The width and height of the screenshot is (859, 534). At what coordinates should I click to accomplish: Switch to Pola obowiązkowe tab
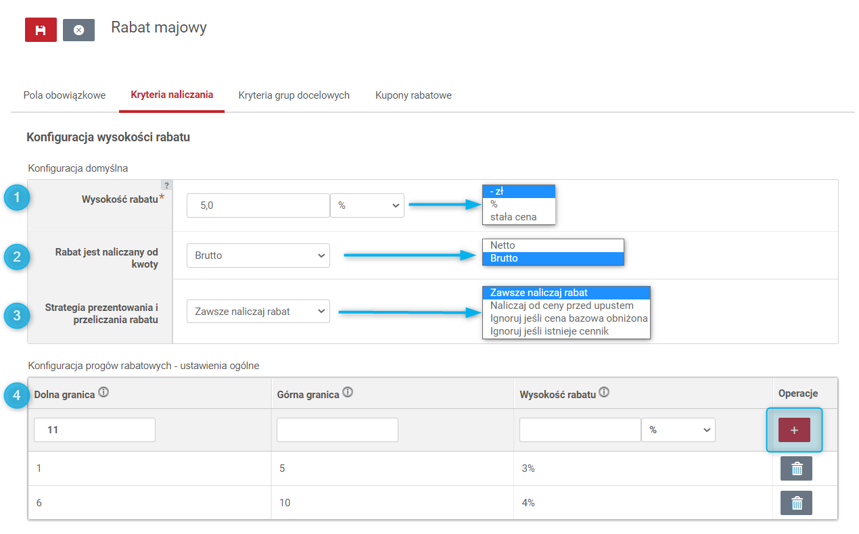(65, 95)
